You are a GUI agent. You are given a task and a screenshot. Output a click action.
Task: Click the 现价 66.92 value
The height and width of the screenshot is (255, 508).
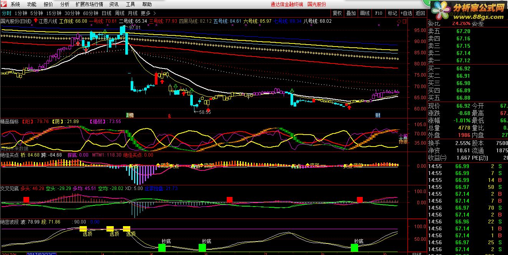point(463,106)
